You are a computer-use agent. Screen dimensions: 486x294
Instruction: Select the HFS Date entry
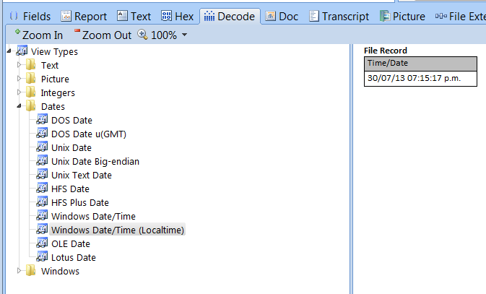coord(70,189)
